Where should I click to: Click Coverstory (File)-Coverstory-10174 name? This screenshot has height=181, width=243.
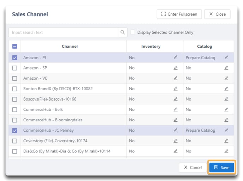55,141
